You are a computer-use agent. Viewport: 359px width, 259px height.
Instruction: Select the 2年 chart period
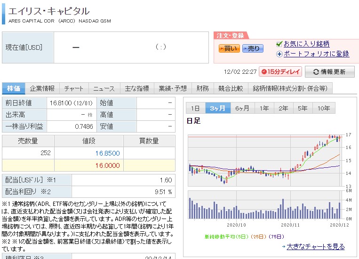(283, 108)
